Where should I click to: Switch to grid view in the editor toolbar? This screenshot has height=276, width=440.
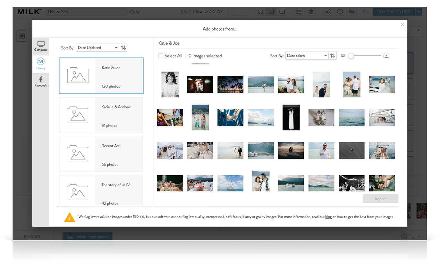click(260, 12)
